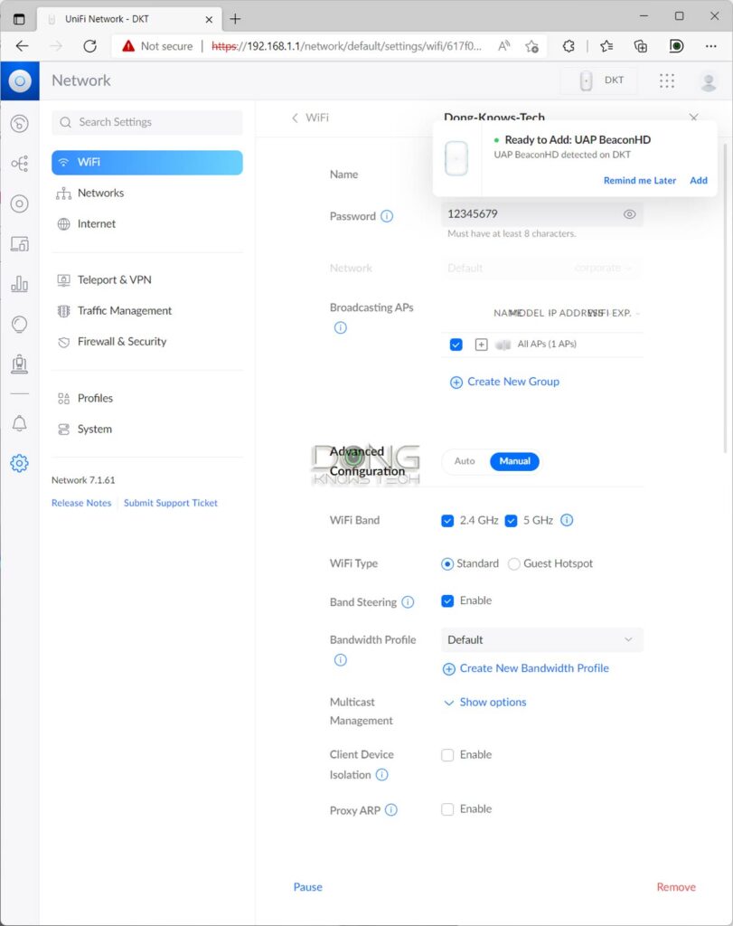Open the user account avatar icon
733x926 pixels.
709,81
